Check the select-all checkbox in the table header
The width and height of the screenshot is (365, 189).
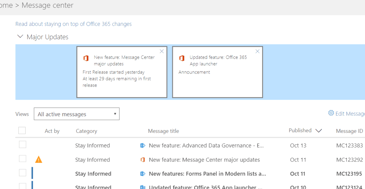click(x=22, y=130)
